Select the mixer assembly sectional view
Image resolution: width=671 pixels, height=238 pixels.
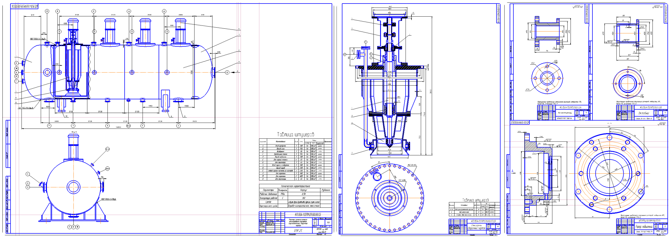390,85
